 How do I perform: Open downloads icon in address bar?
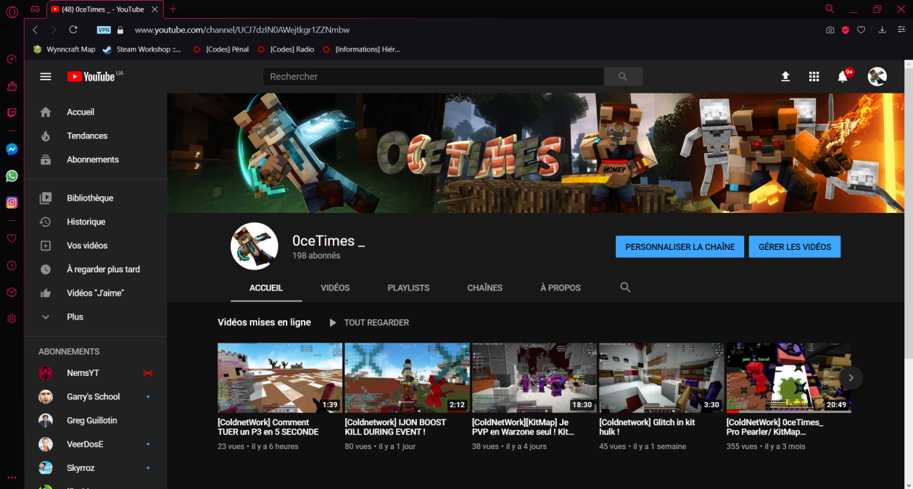[x=883, y=30]
